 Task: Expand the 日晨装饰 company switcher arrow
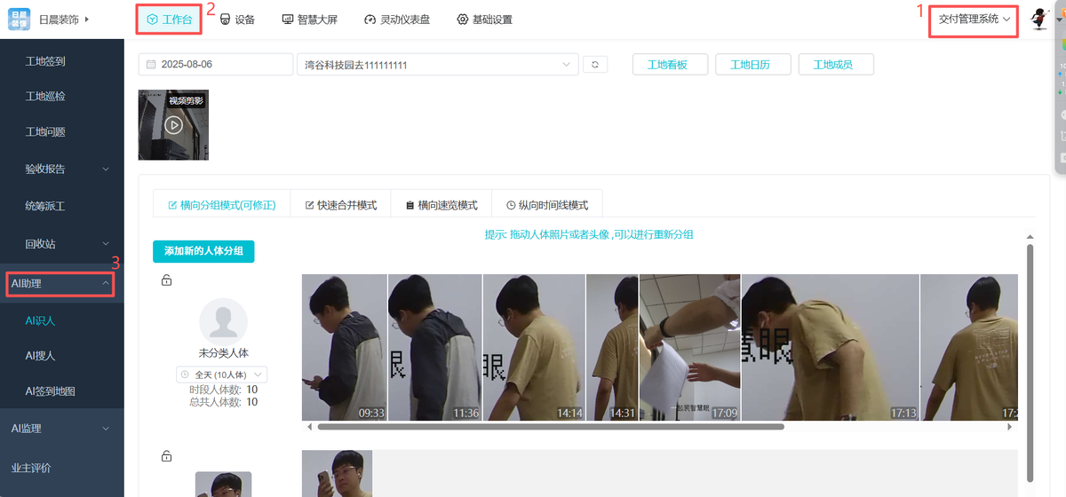click(x=87, y=19)
